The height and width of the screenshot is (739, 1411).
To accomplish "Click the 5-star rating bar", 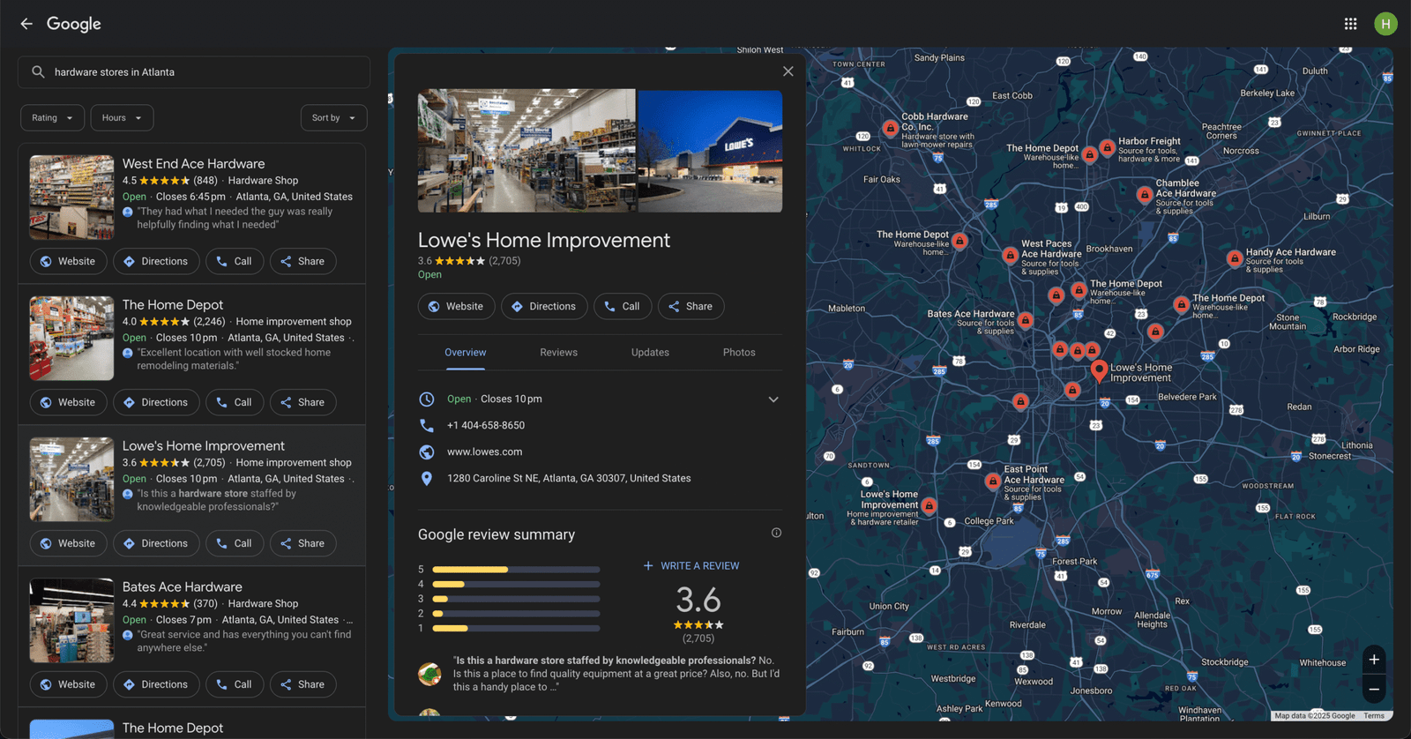I will pyautogui.click(x=516, y=570).
